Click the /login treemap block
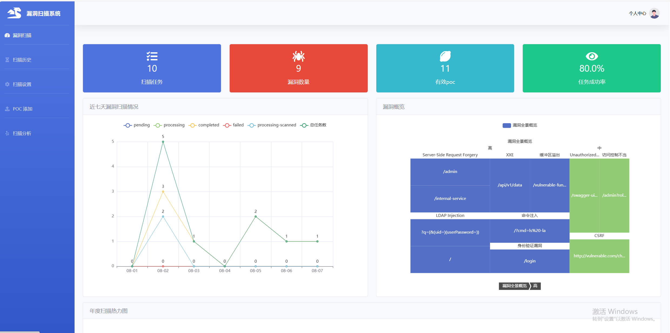 [530, 261]
